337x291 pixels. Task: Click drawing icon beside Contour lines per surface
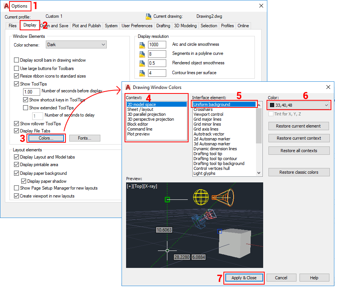(x=142, y=73)
